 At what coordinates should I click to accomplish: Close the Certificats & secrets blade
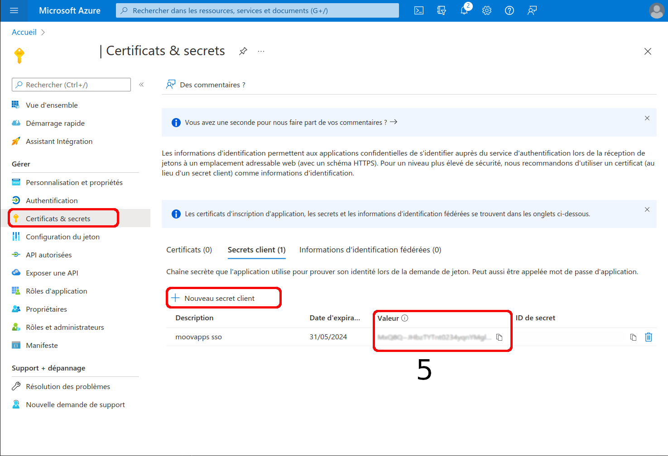tap(648, 51)
